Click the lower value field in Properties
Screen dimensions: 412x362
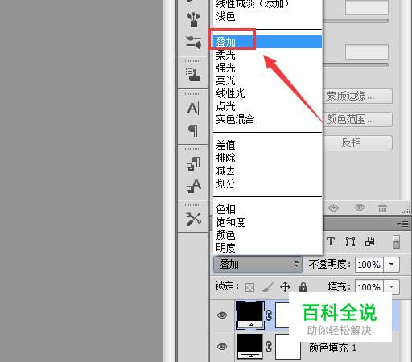(x=367, y=51)
